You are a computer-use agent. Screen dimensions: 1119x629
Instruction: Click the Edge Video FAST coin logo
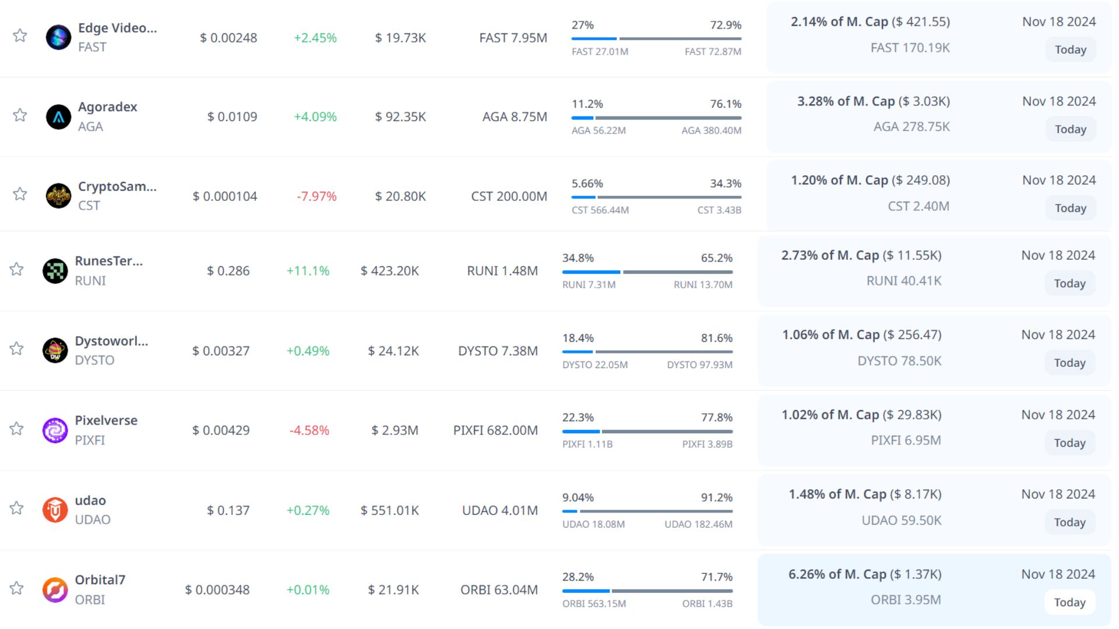[x=58, y=37]
